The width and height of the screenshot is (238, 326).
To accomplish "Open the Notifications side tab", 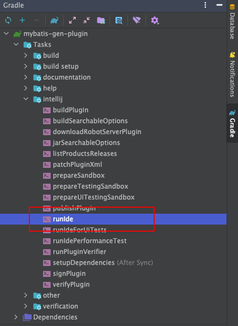I will (233, 75).
